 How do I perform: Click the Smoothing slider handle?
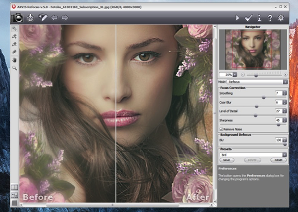point(263,97)
